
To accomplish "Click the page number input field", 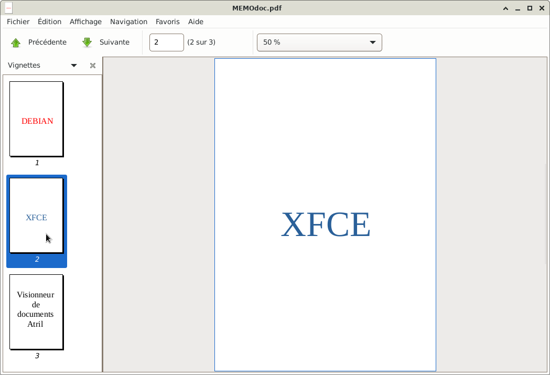I will click(167, 42).
